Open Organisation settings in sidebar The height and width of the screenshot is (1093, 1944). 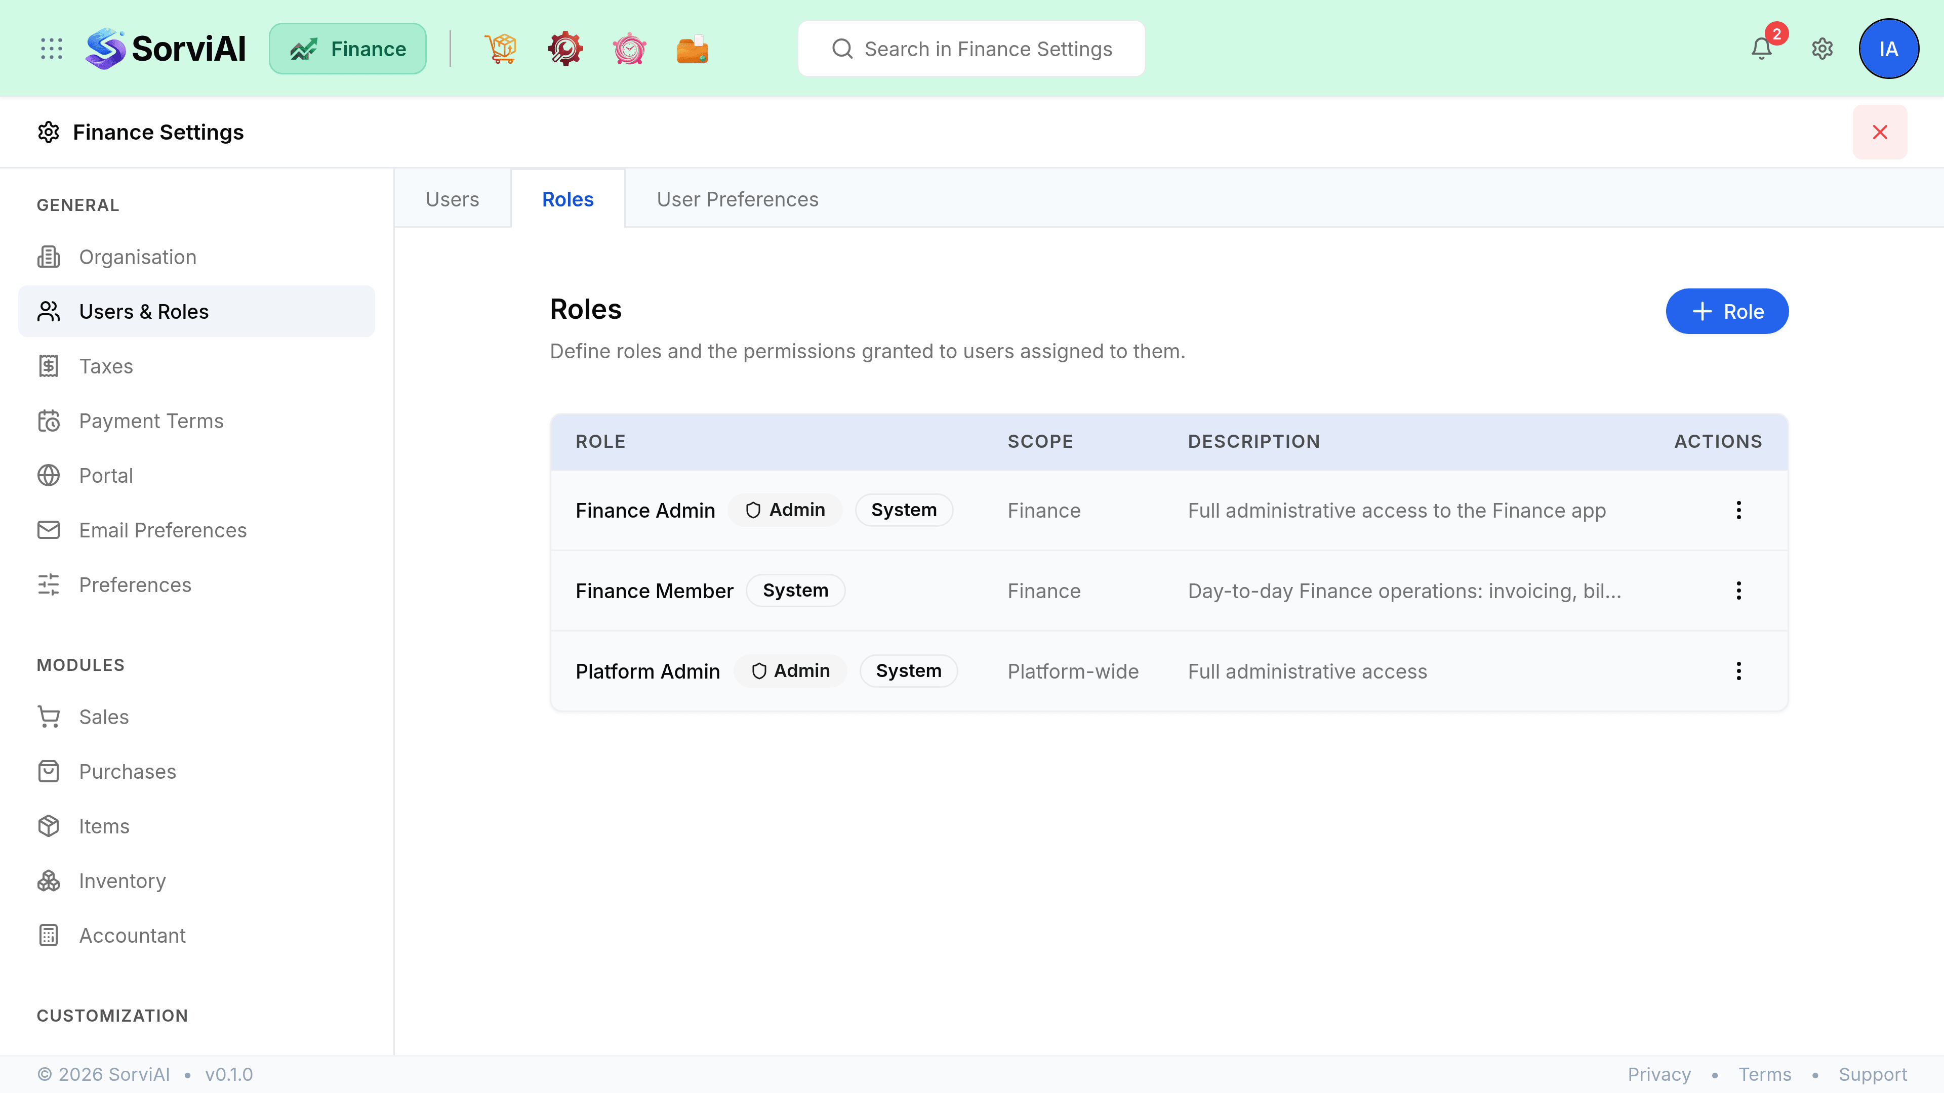point(196,257)
